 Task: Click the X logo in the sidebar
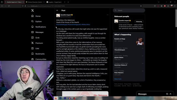point(33,11)
